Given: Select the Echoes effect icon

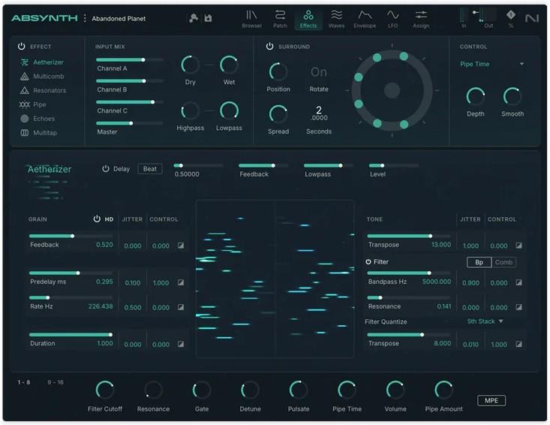Looking at the screenshot, I should click(x=25, y=119).
